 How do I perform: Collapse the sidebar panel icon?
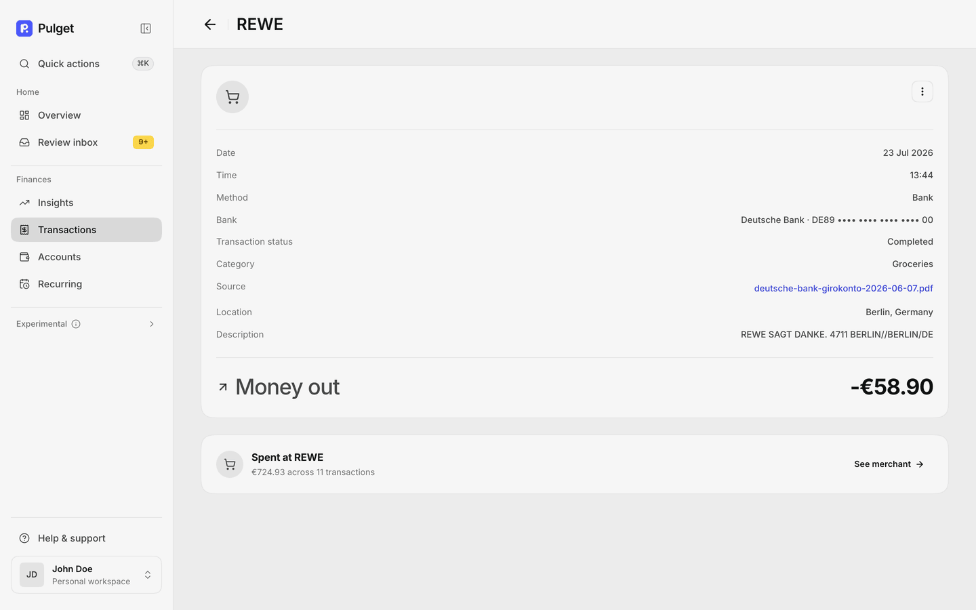click(146, 28)
